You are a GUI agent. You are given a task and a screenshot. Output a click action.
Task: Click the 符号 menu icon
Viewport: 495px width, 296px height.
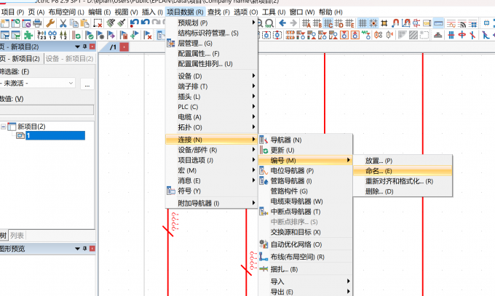pyautogui.click(x=171, y=191)
